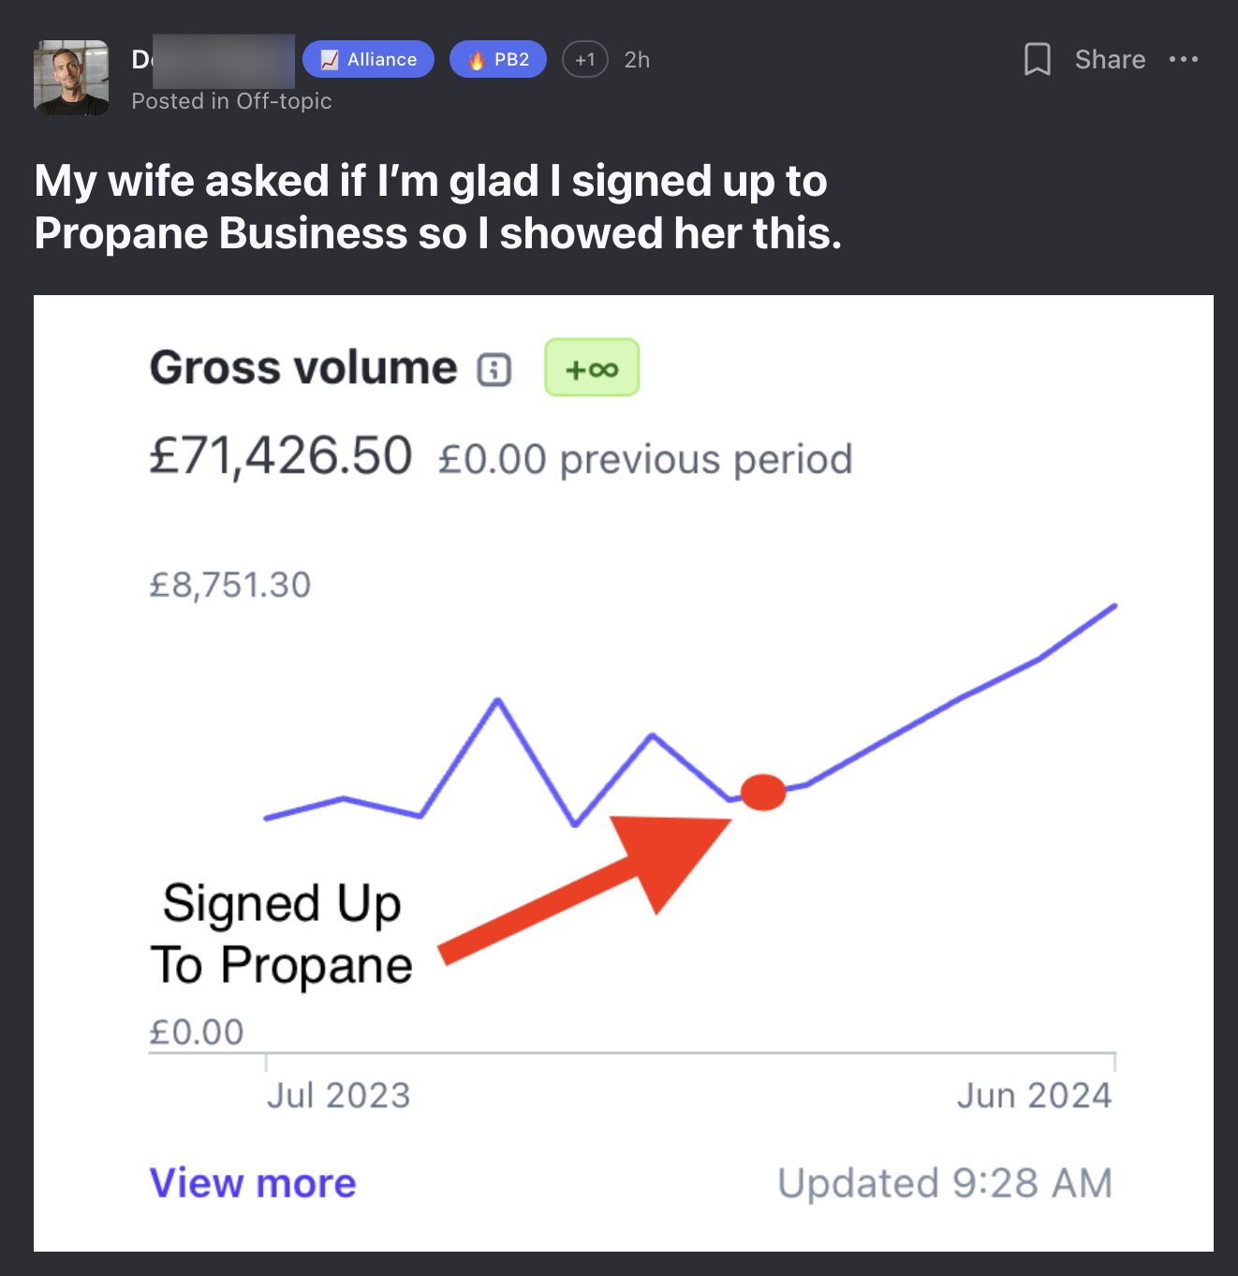Click the 2h timestamp
Image resolution: width=1238 pixels, height=1276 pixels.
tap(639, 59)
